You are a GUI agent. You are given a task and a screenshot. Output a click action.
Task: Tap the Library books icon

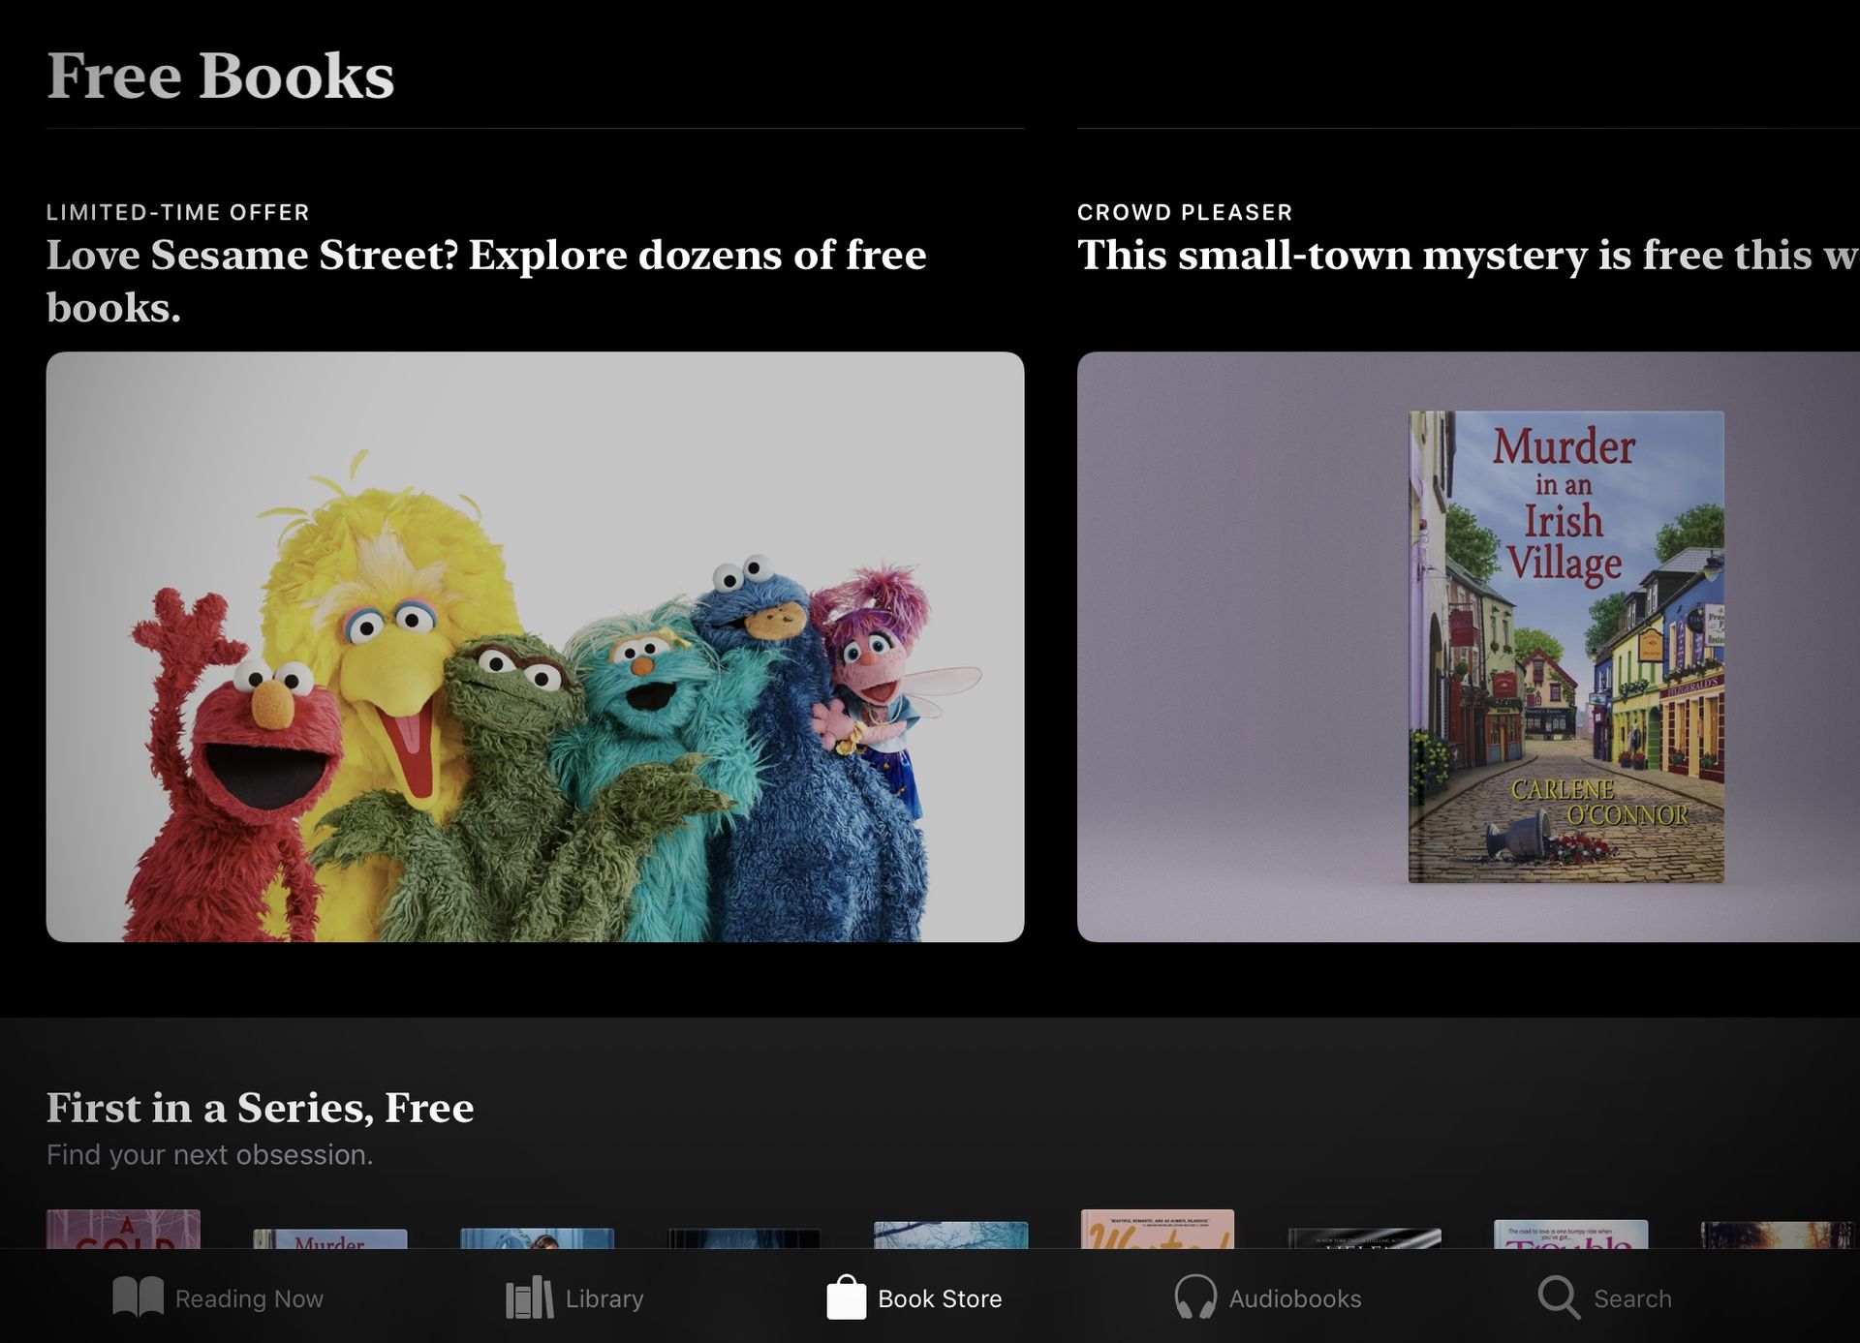[x=529, y=1297]
